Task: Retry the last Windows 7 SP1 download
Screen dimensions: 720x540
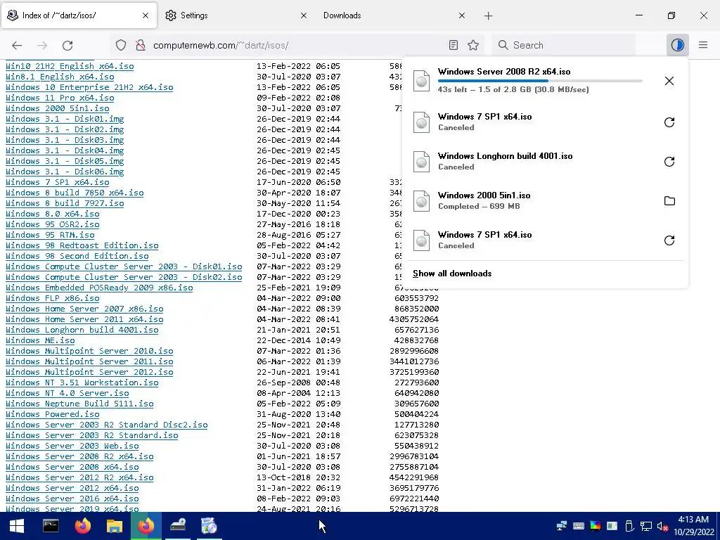Action: click(x=669, y=240)
